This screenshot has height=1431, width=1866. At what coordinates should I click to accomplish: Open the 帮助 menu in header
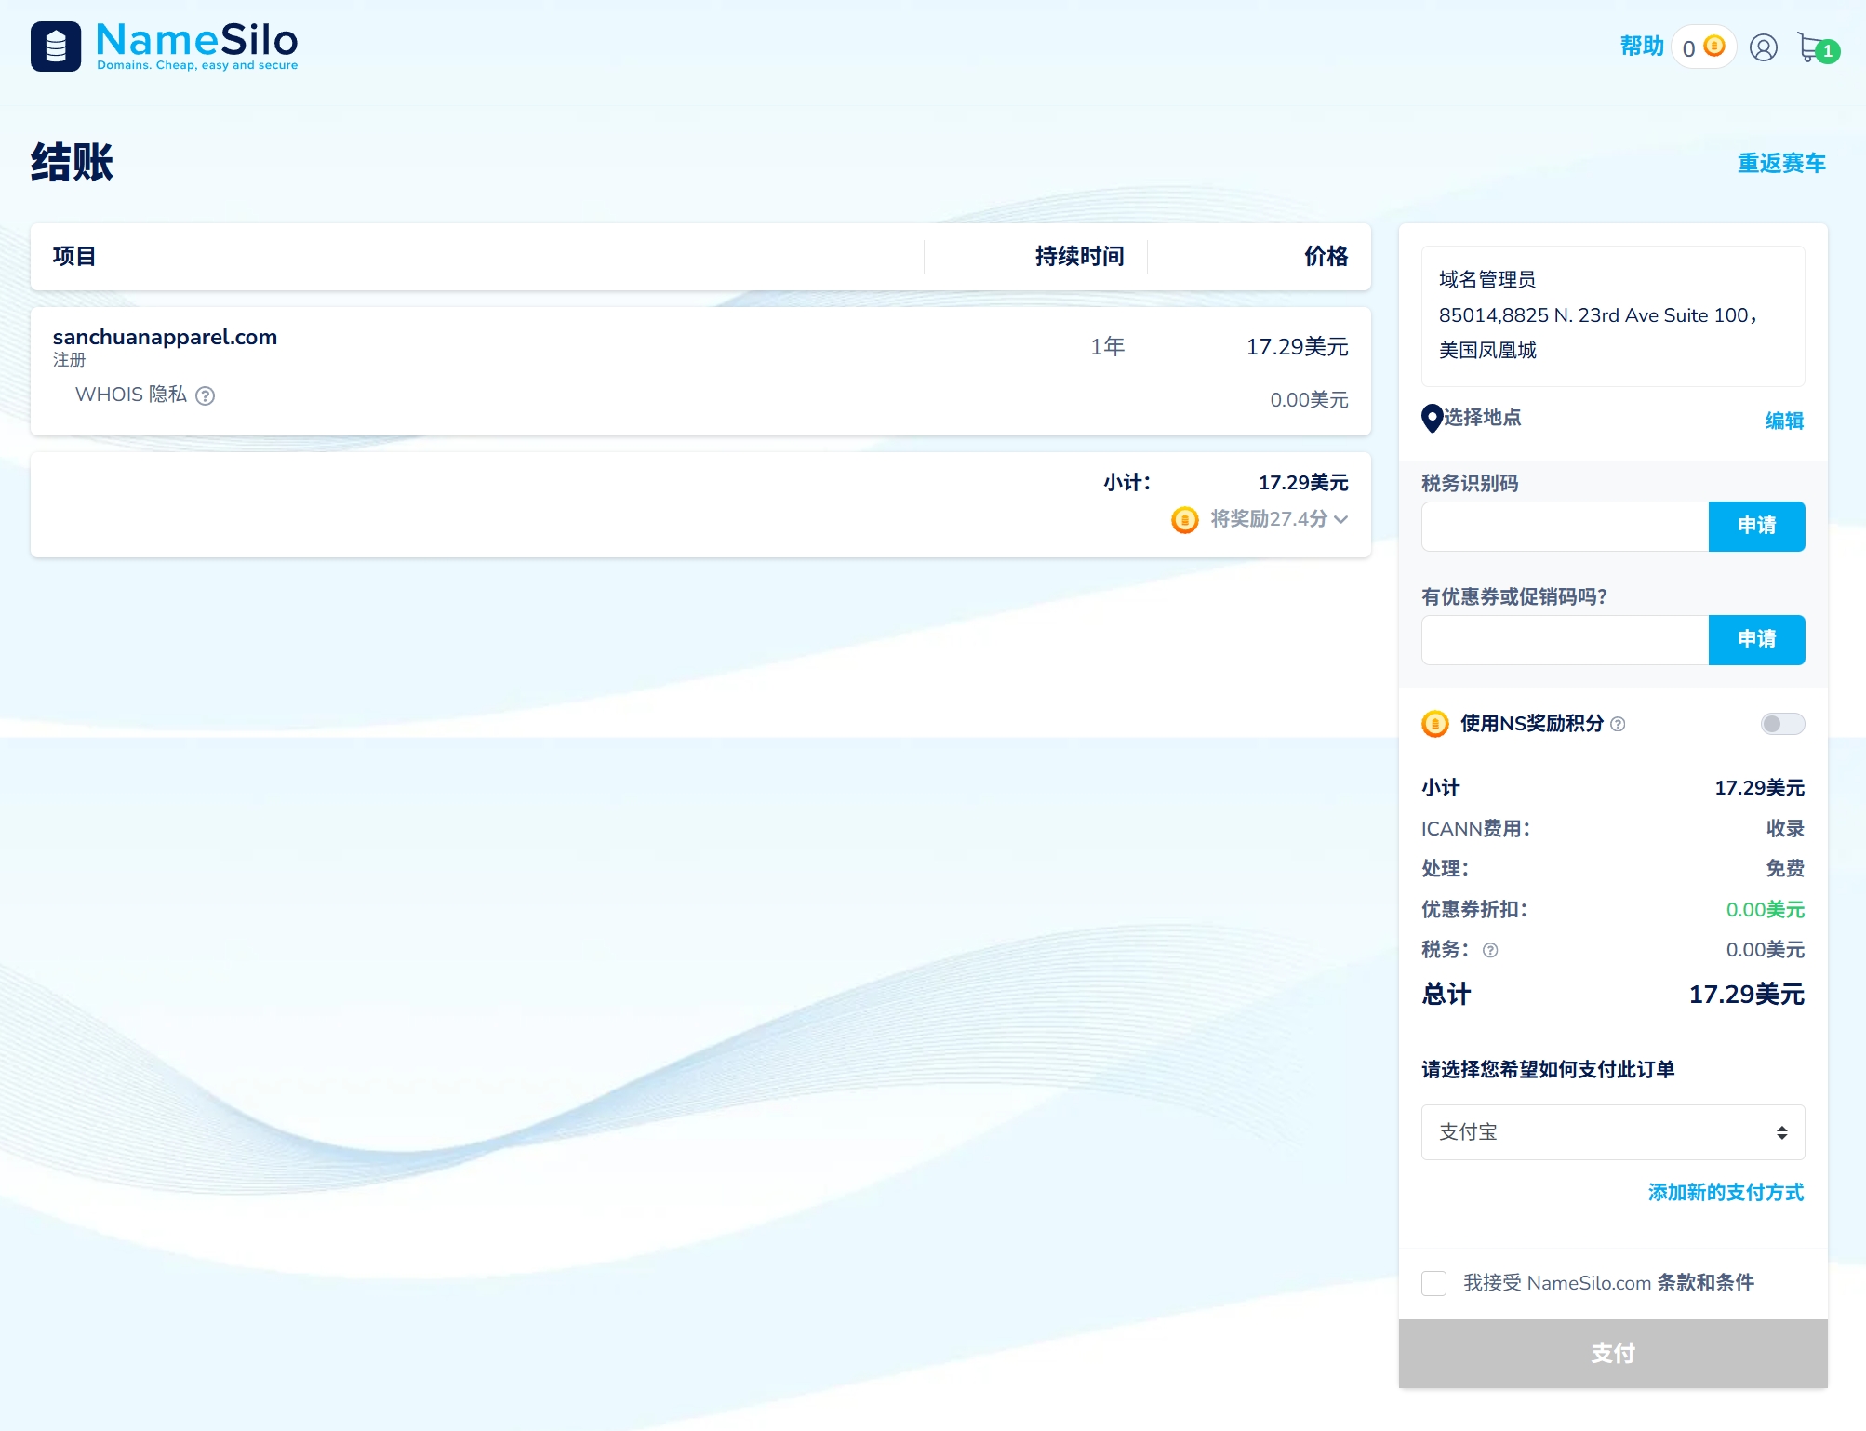[x=1641, y=47]
